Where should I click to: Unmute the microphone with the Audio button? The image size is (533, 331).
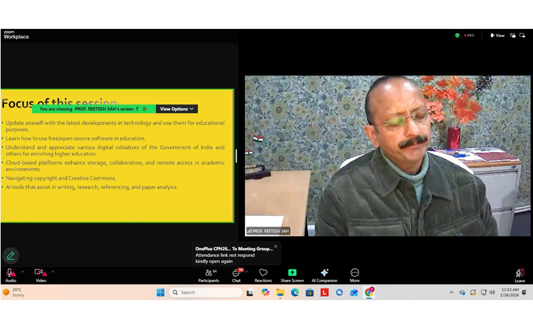point(11,275)
